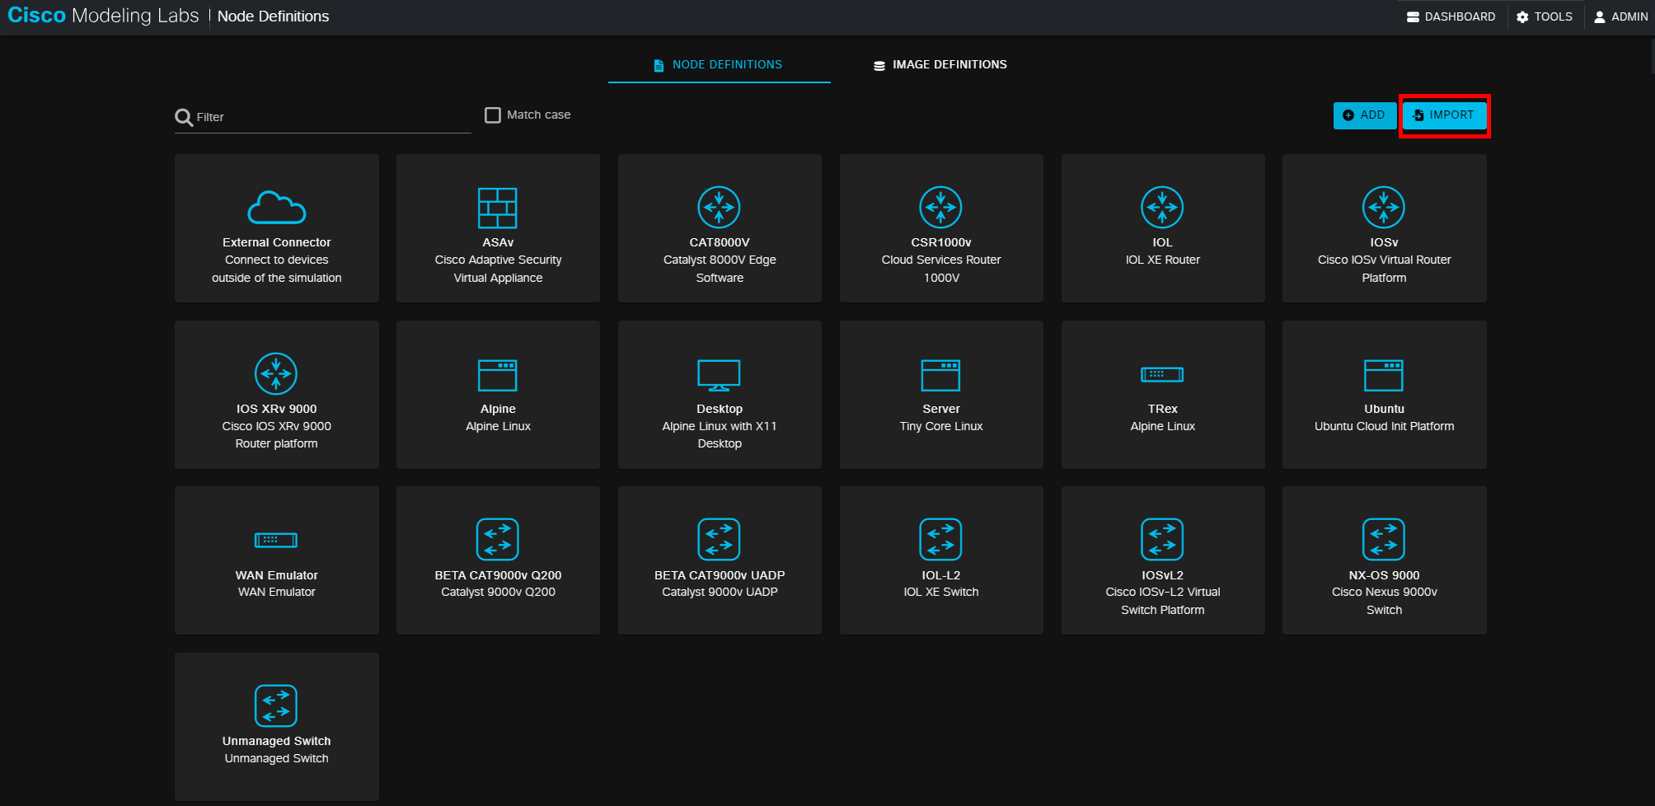
Task: Switch to the Node Definitions tab
Action: (719, 65)
